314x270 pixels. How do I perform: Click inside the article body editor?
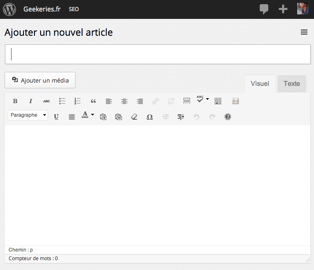pos(157,185)
